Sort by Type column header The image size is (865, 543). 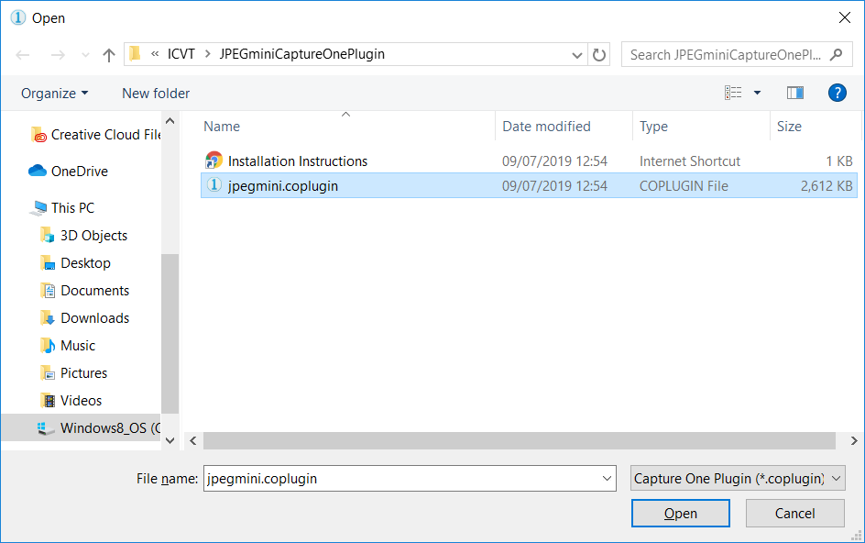click(653, 127)
